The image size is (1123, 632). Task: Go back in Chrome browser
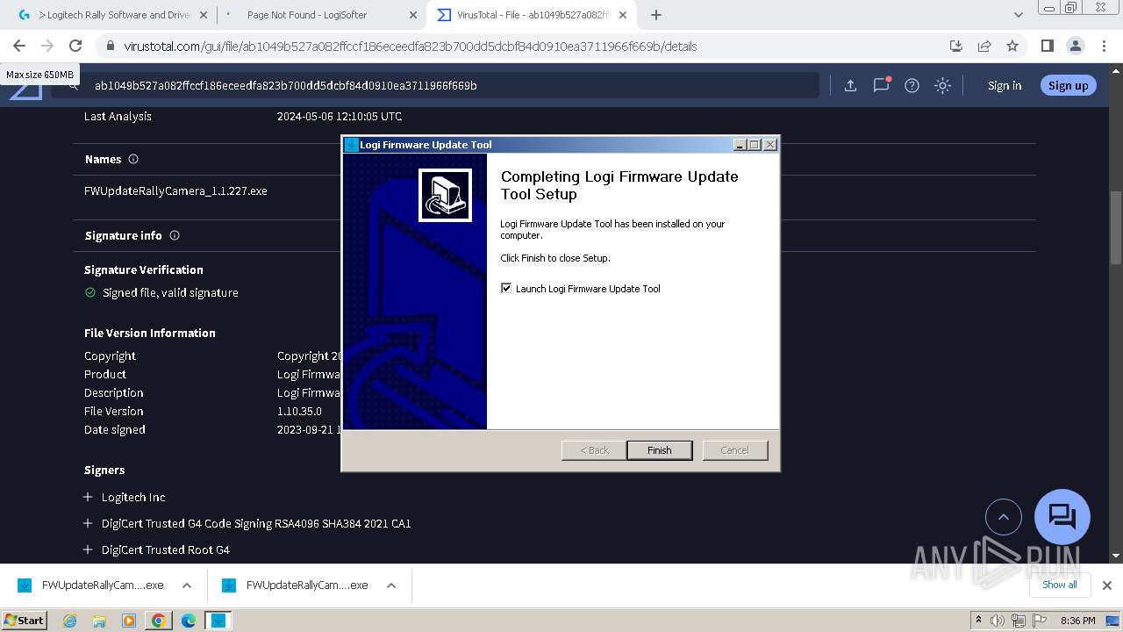[19, 46]
